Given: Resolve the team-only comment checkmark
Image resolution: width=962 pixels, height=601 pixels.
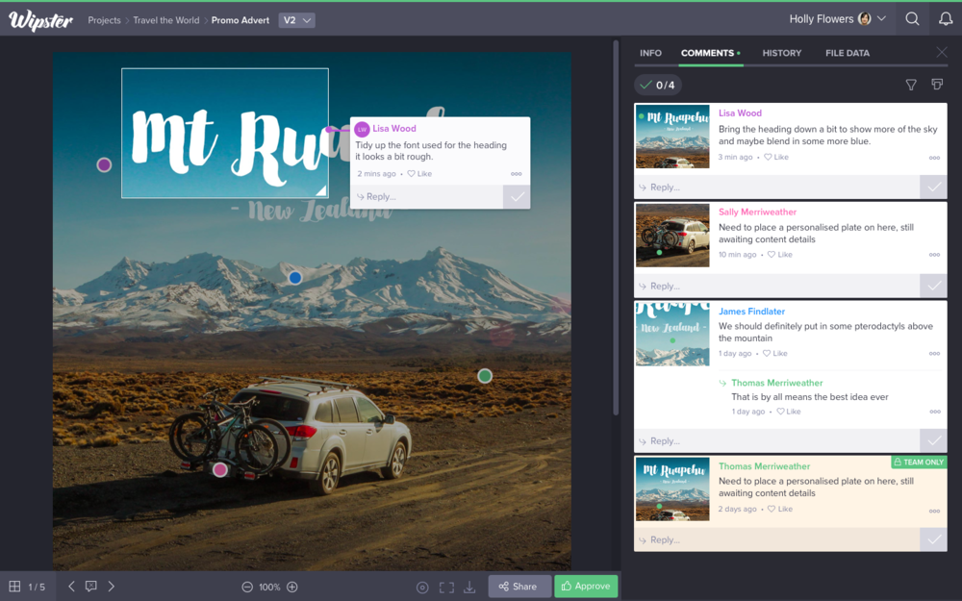Looking at the screenshot, I should pyautogui.click(x=933, y=539).
